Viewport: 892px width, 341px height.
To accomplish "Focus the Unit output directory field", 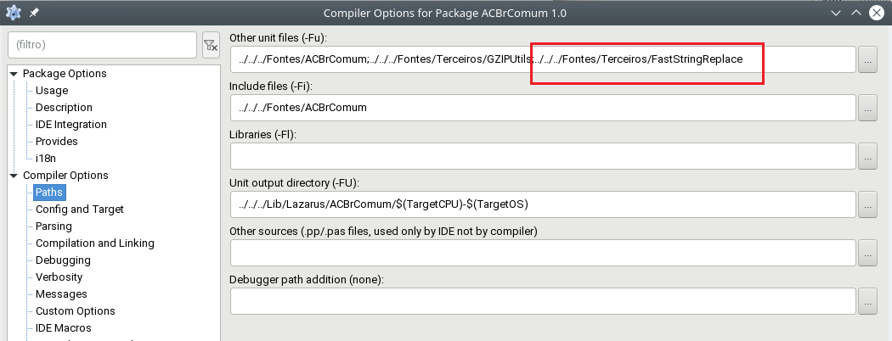I will [x=544, y=204].
